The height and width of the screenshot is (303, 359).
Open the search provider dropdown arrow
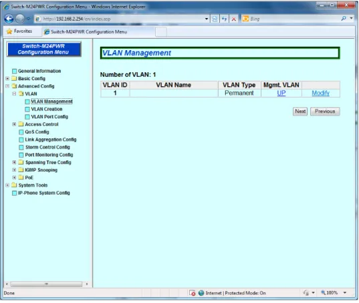(351, 18)
